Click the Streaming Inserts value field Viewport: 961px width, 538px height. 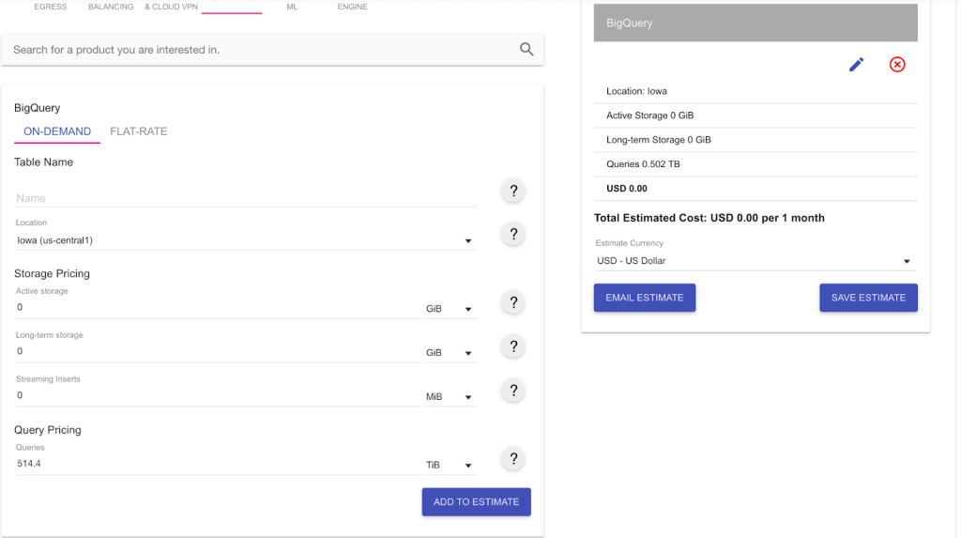tap(218, 395)
